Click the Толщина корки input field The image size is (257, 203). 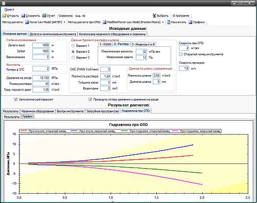coord(105,82)
